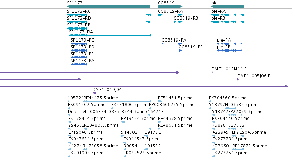The height and width of the screenshot is (158, 292).
Task: Click the DME1-005J06.R clone end label
Action: tap(254, 76)
